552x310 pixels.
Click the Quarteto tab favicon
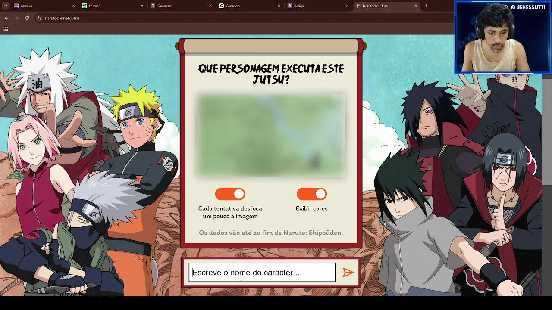(x=153, y=6)
